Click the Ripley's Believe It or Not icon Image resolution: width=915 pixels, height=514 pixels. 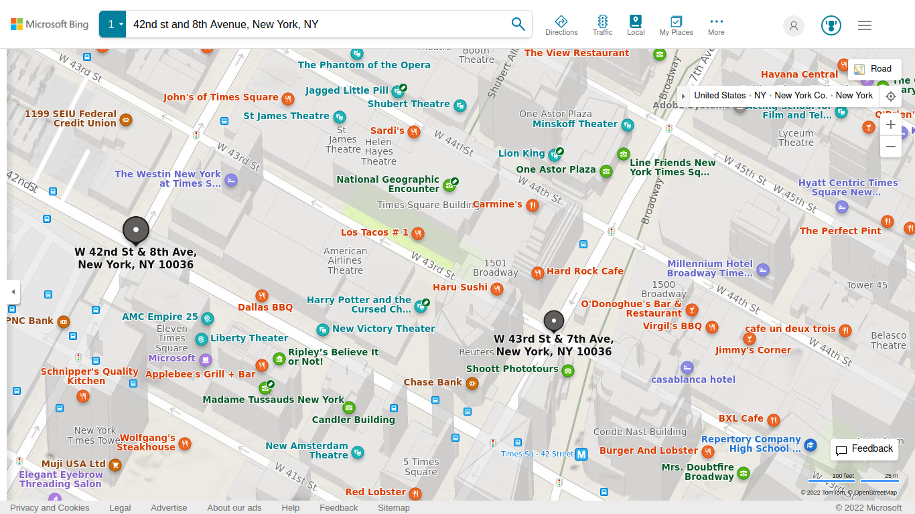tap(279, 359)
